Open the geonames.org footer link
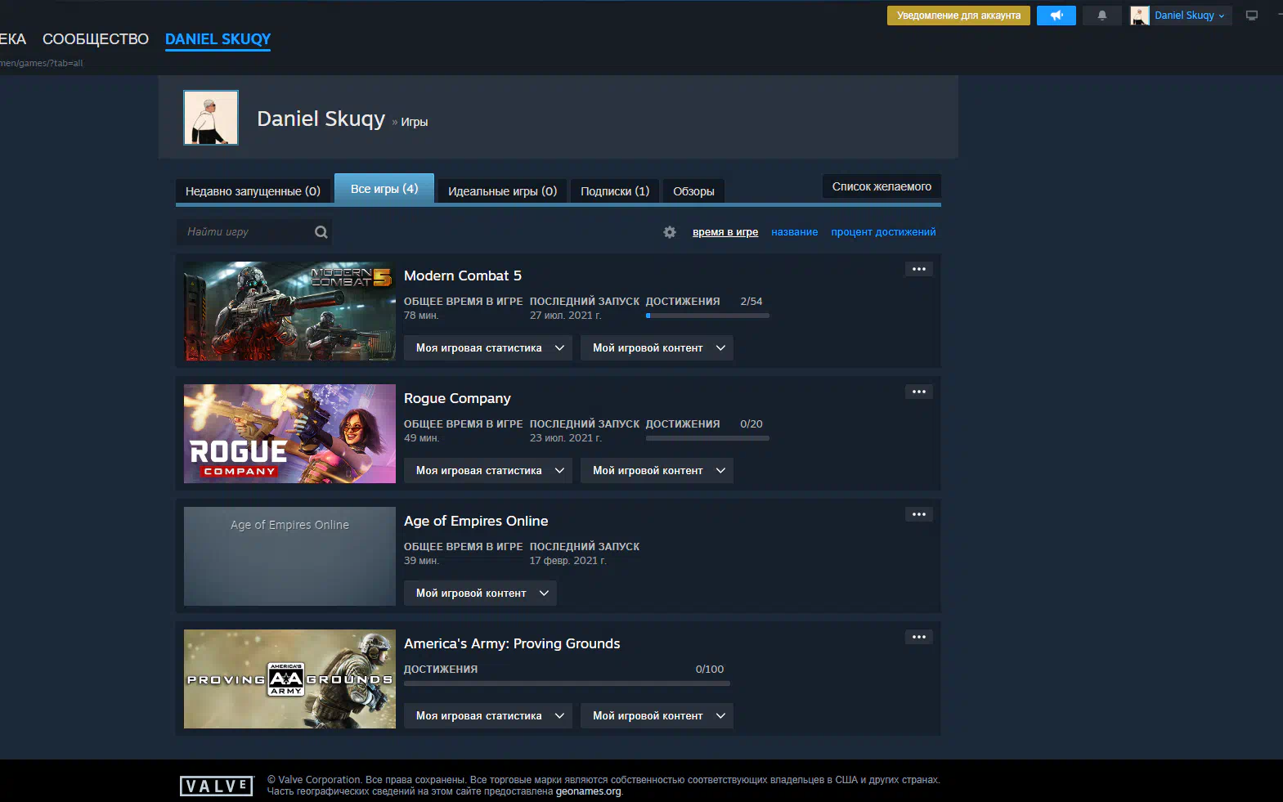 589,791
